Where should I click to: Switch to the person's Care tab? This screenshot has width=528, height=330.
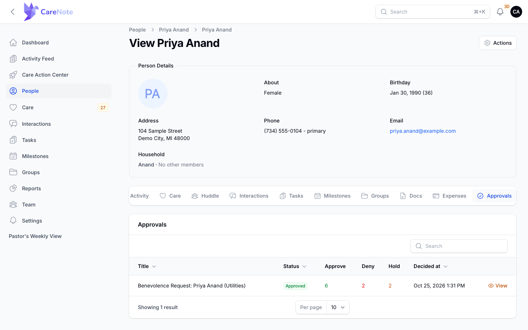pos(170,196)
